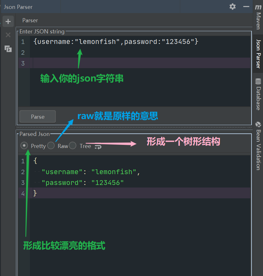
Task: Close the current parser tab
Action: 8,35
